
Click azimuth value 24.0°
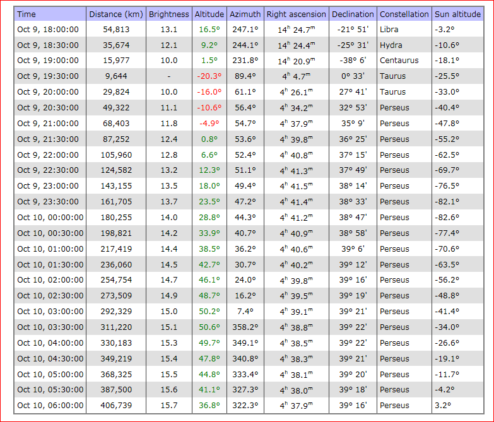245,279
